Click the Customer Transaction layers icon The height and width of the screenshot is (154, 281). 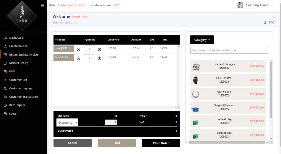coord(5,97)
